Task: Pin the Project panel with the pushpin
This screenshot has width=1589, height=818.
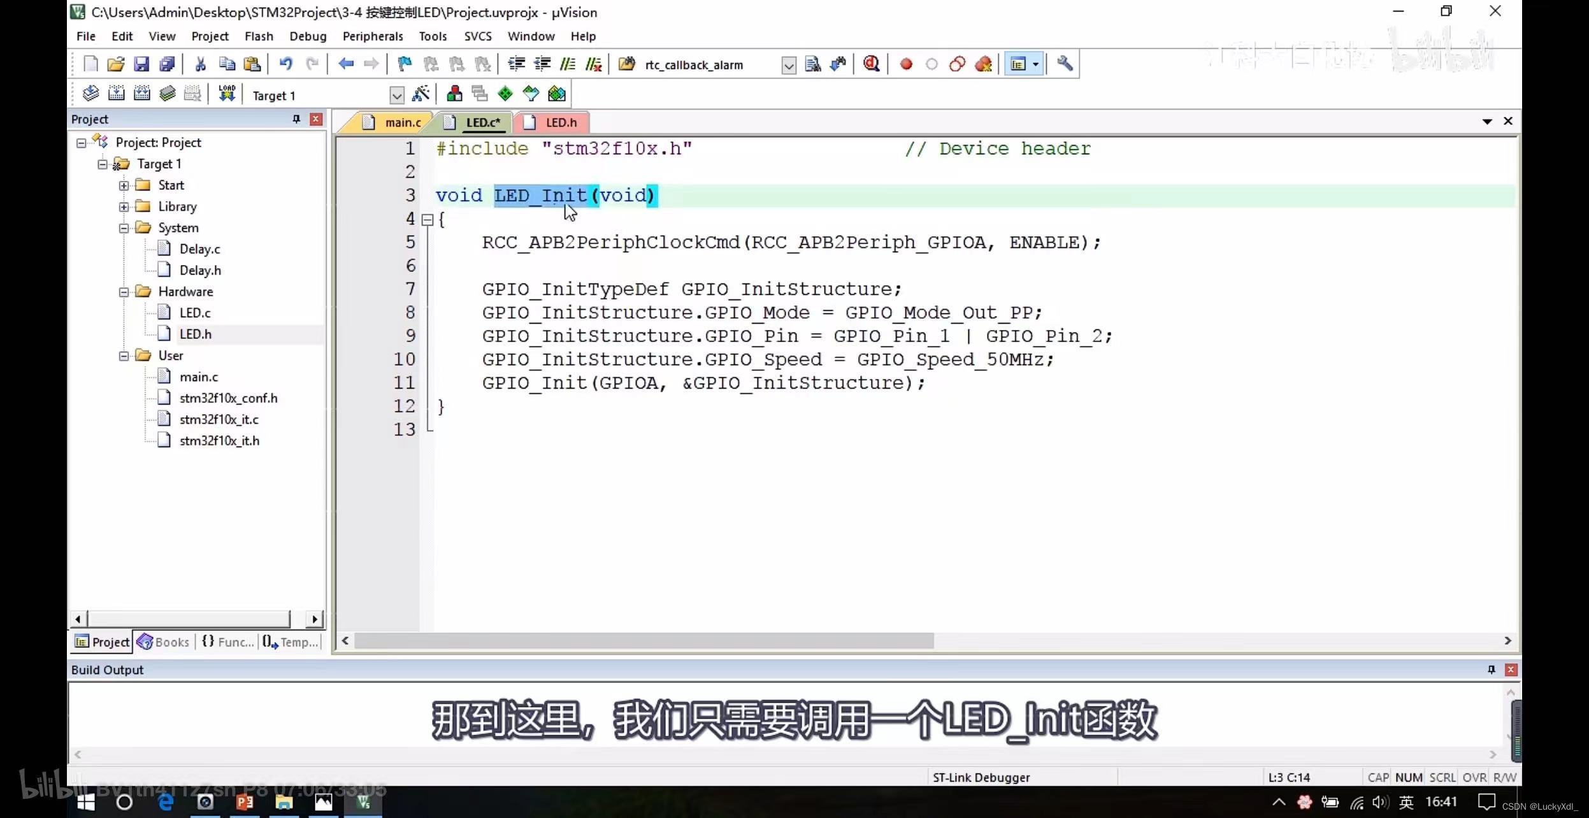Action: (296, 119)
